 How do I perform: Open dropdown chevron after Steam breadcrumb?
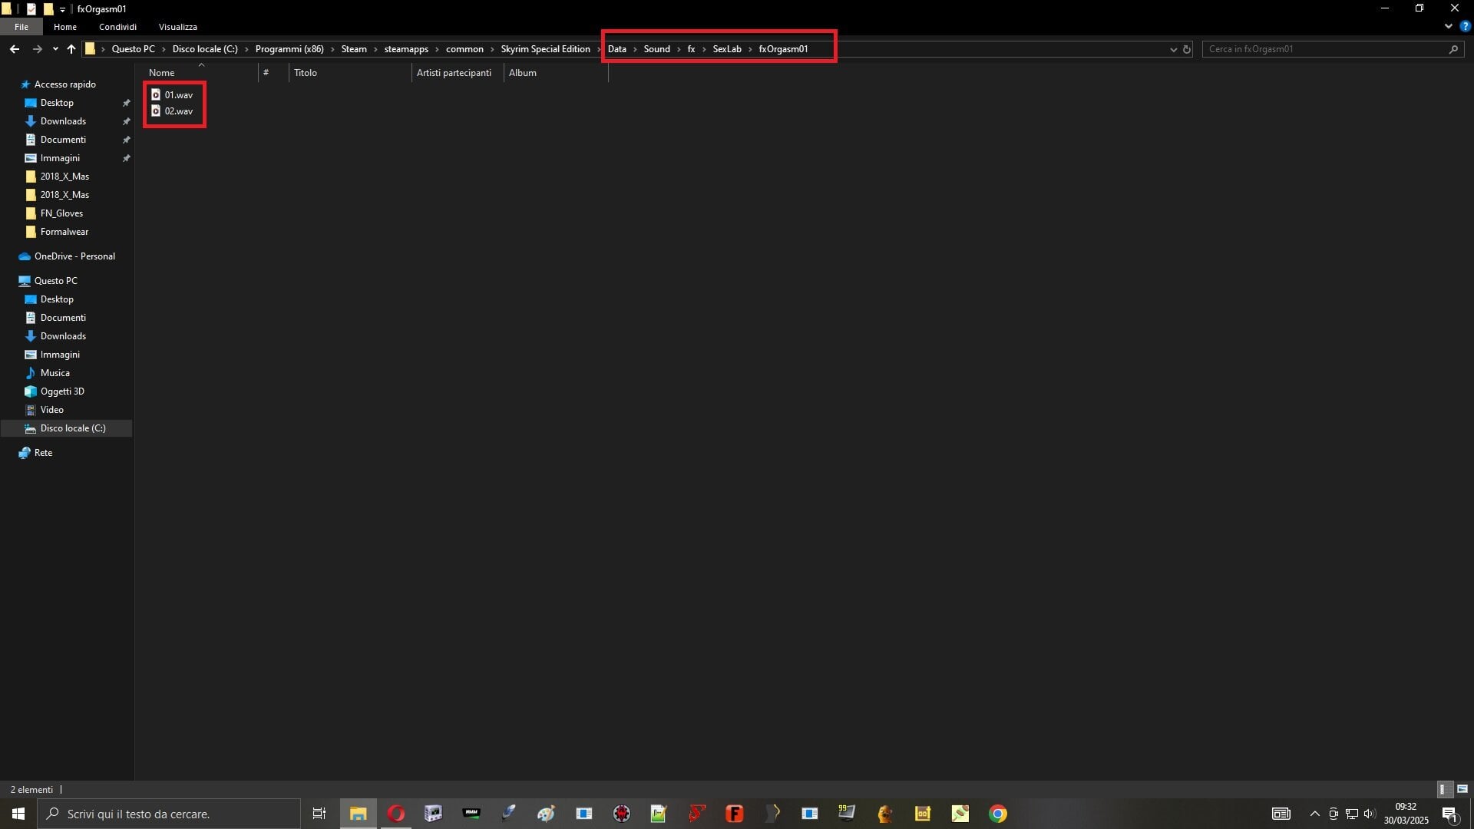tap(375, 49)
